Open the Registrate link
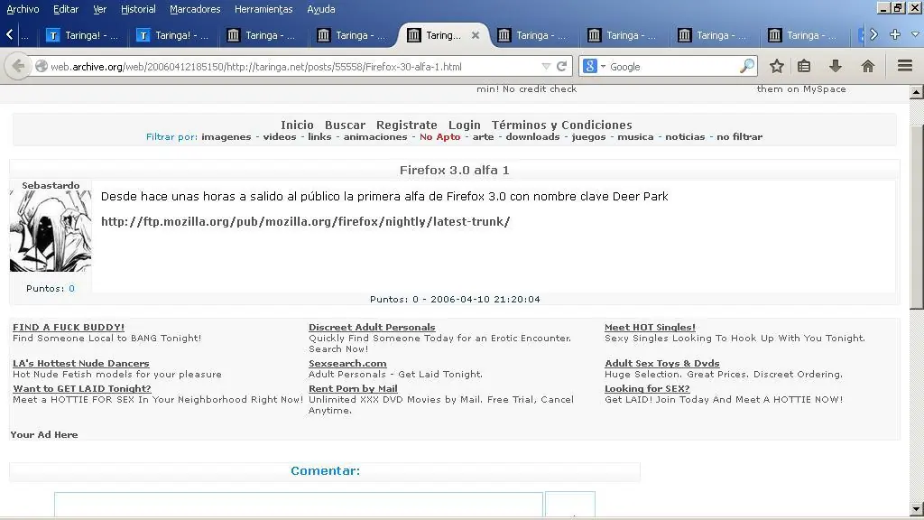The height and width of the screenshot is (520, 924). 407,125
